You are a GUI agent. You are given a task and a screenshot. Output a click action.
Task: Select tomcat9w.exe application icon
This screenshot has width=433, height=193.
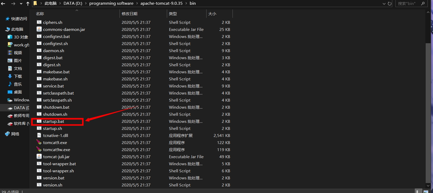click(x=39, y=150)
